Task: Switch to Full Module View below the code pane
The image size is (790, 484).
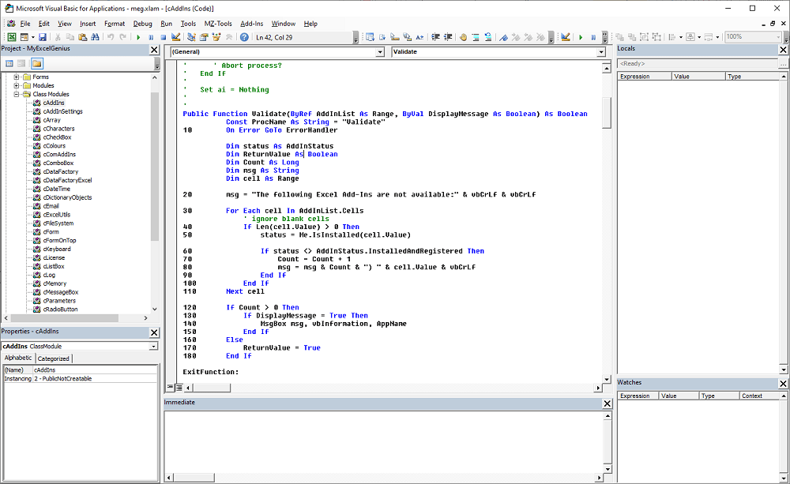Action: click(x=177, y=387)
